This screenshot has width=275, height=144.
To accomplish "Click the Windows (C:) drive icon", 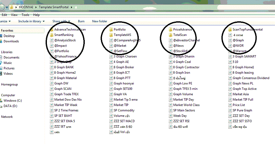I will [1, 101].
